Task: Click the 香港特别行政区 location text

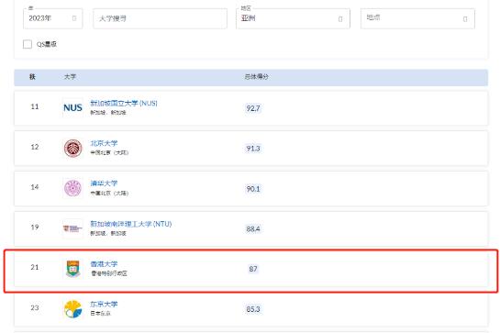Action: pyautogui.click(x=109, y=273)
